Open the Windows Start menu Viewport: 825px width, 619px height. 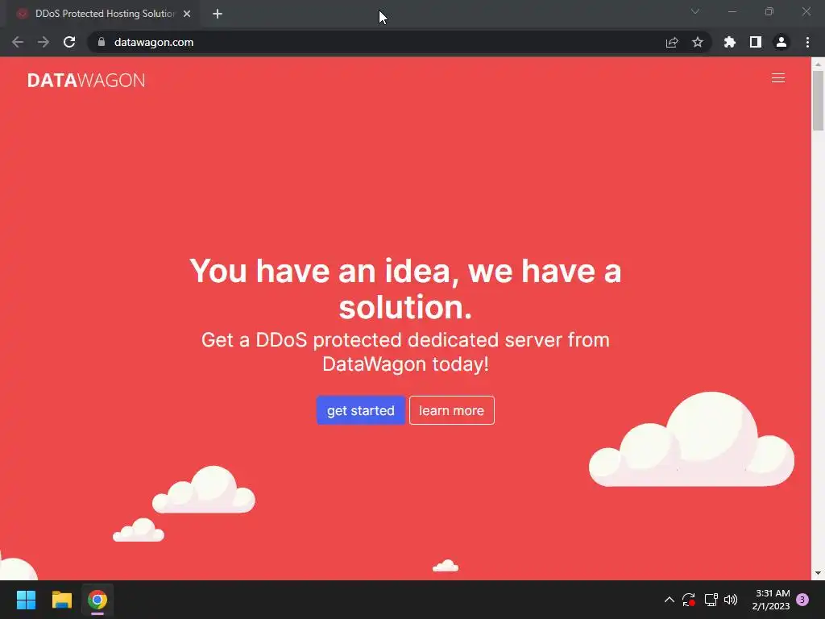[26, 600]
